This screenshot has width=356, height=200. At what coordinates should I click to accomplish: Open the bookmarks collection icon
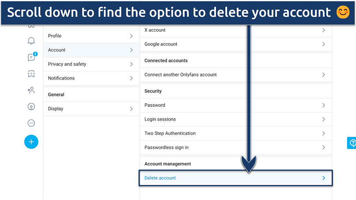pyautogui.click(x=31, y=74)
